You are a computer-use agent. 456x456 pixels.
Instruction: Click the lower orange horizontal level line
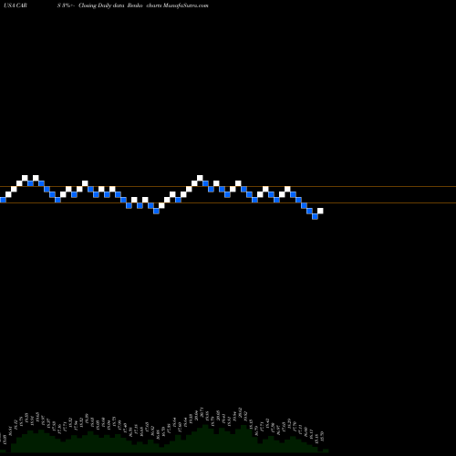click(x=228, y=202)
